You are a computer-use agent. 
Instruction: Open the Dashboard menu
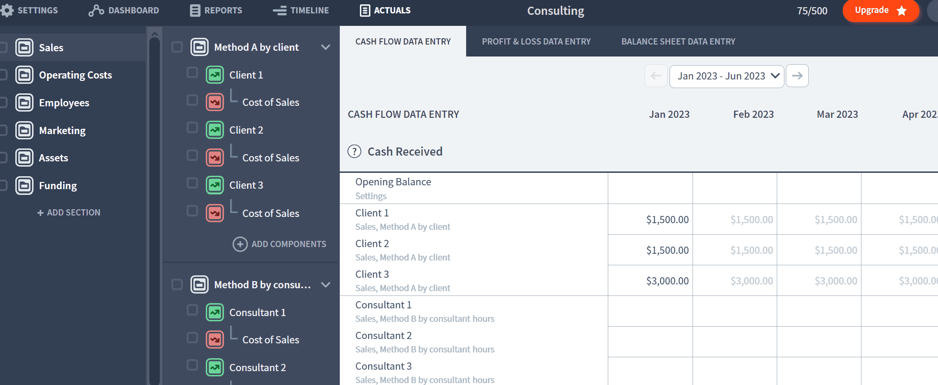124,11
